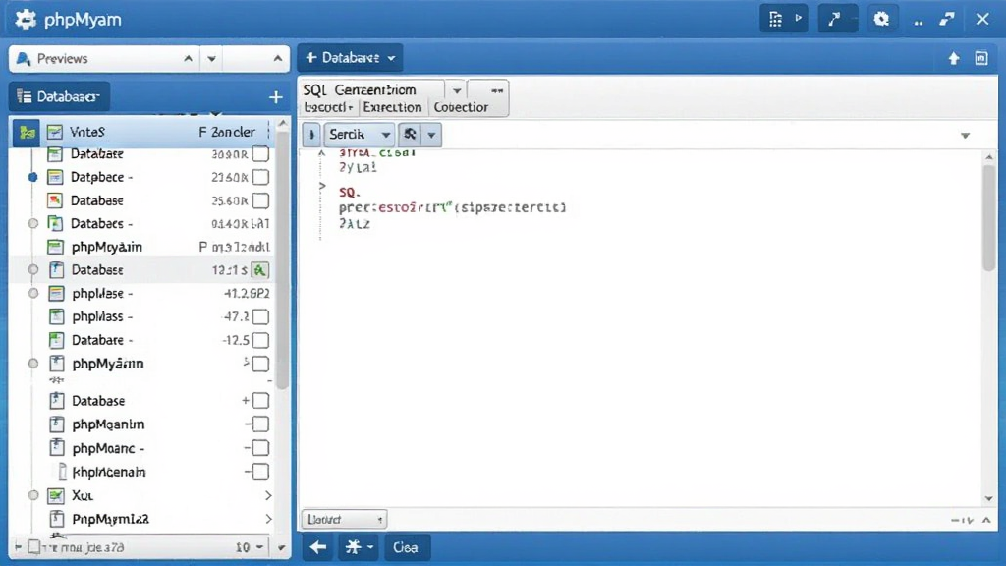Screen dimensions: 1006x566
Task: Click the far-right caret in Previews bar
Action: click(277, 59)
